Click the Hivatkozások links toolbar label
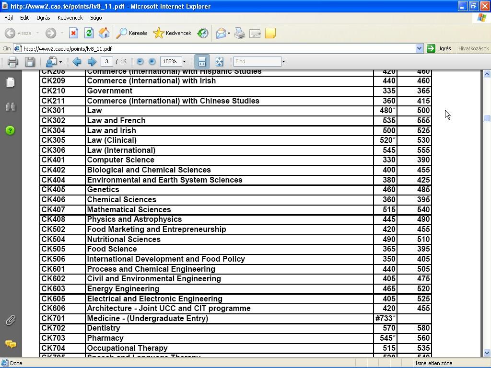This screenshot has height=368, width=491. click(473, 48)
